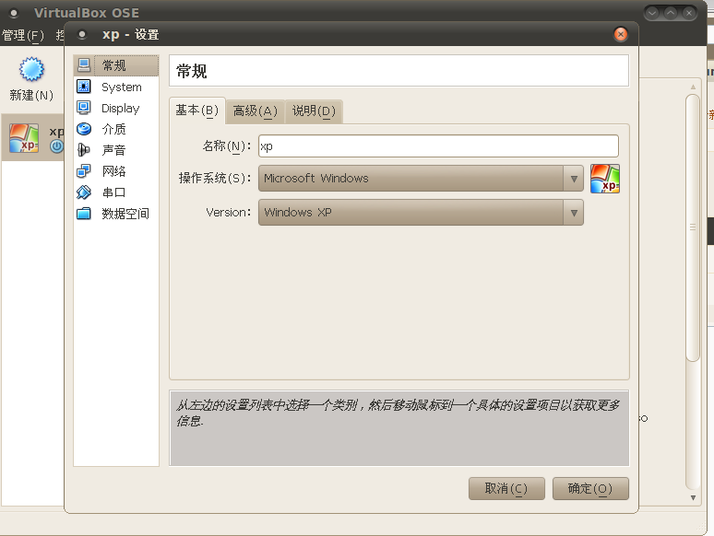714x536 pixels.
Task: Select the 常规 general settings icon
Action: (x=84, y=65)
